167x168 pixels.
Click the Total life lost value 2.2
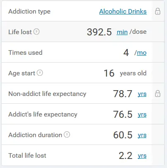[125, 156]
